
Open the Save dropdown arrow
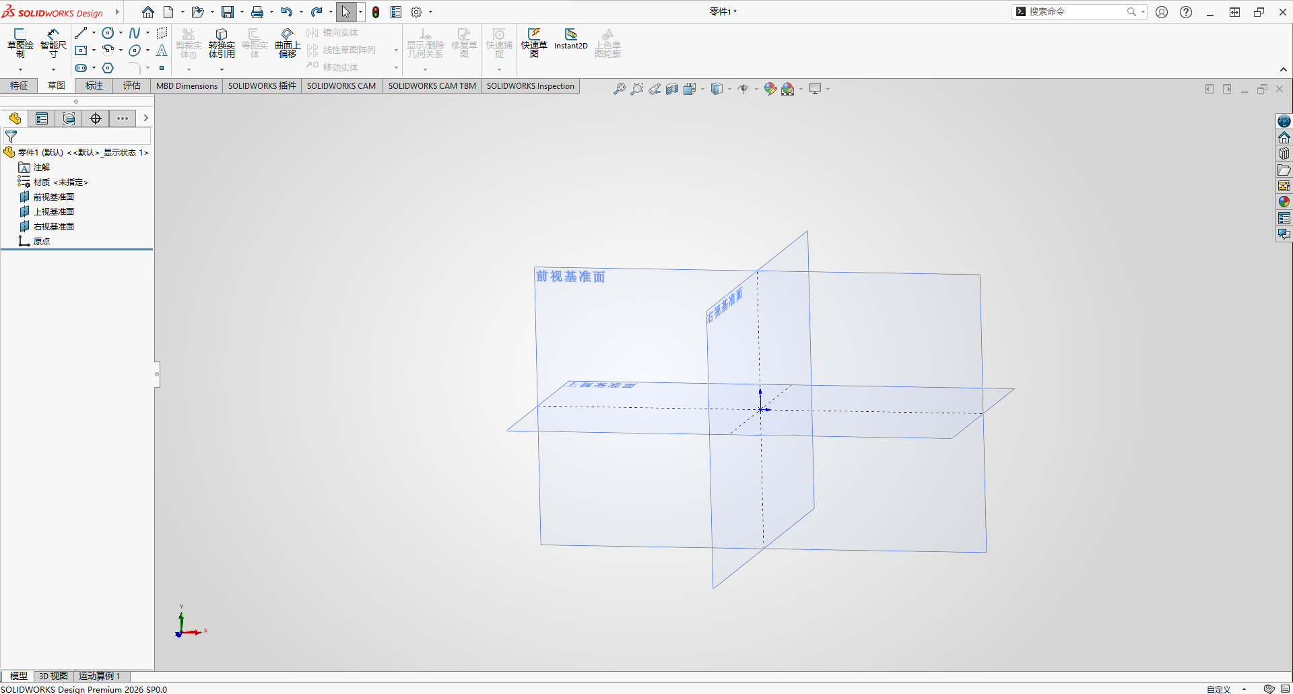(242, 12)
